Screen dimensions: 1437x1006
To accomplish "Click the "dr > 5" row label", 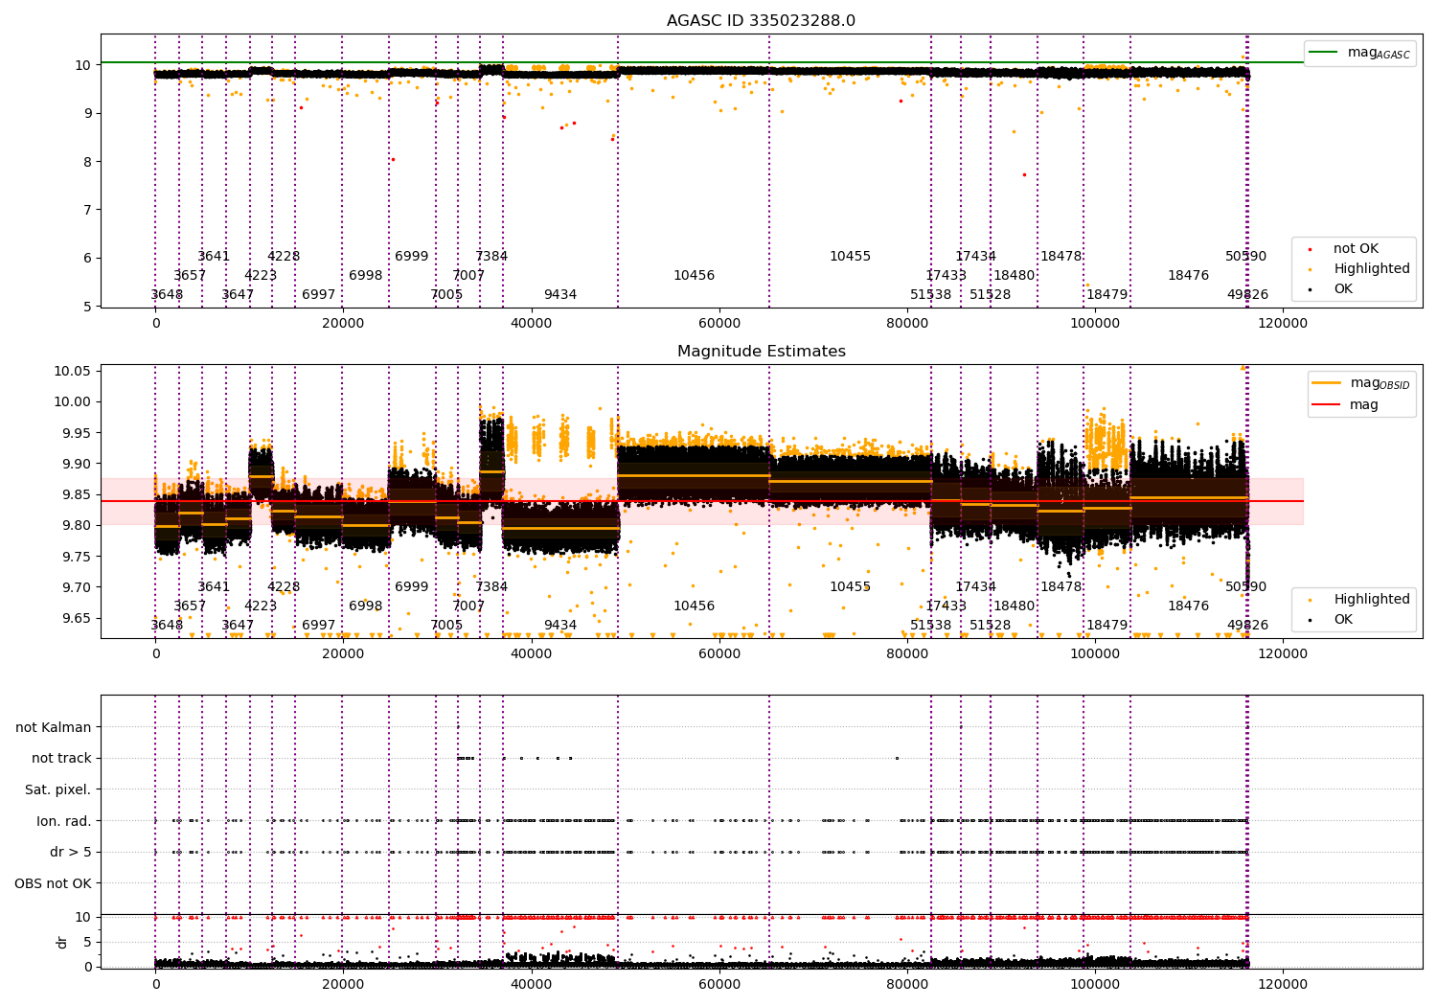I will pos(71,853).
